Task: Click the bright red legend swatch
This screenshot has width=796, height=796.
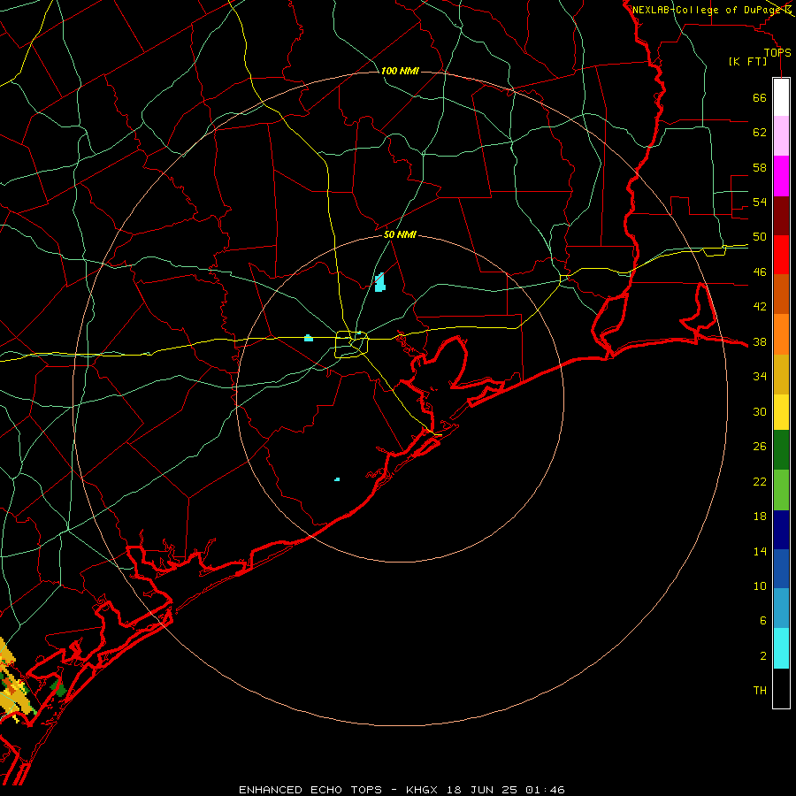Action: pos(781,255)
